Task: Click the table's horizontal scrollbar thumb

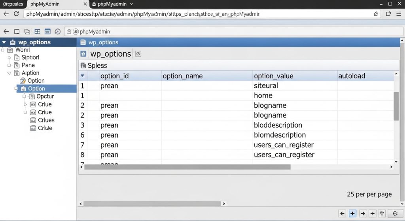Action: click(x=187, y=167)
